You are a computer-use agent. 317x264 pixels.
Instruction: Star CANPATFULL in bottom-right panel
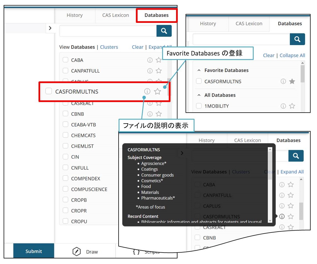[x=291, y=195]
